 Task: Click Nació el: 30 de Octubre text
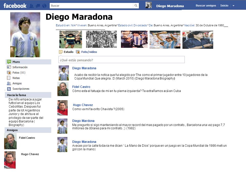(204, 25)
